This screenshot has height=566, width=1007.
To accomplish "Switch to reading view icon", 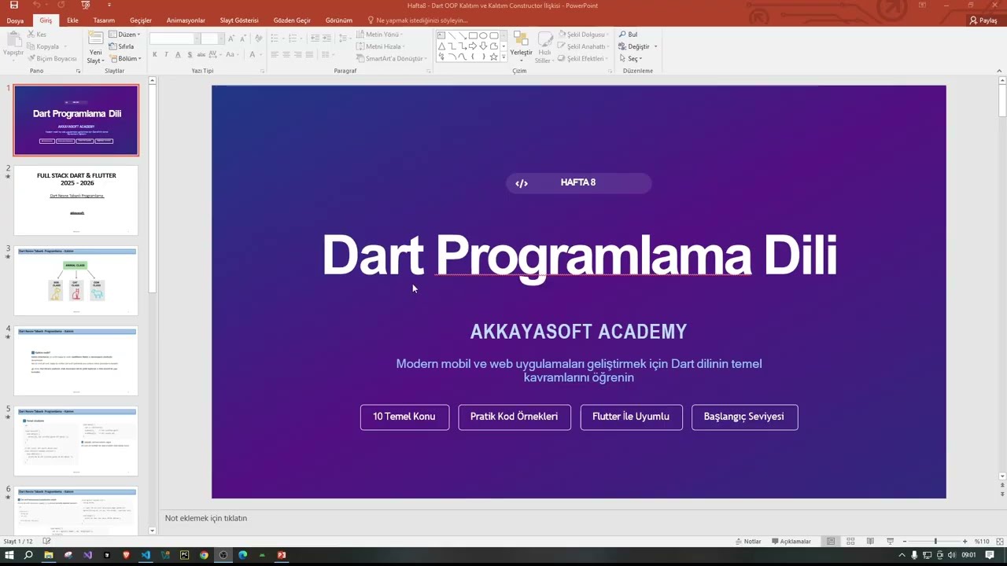I will [x=870, y=542].
